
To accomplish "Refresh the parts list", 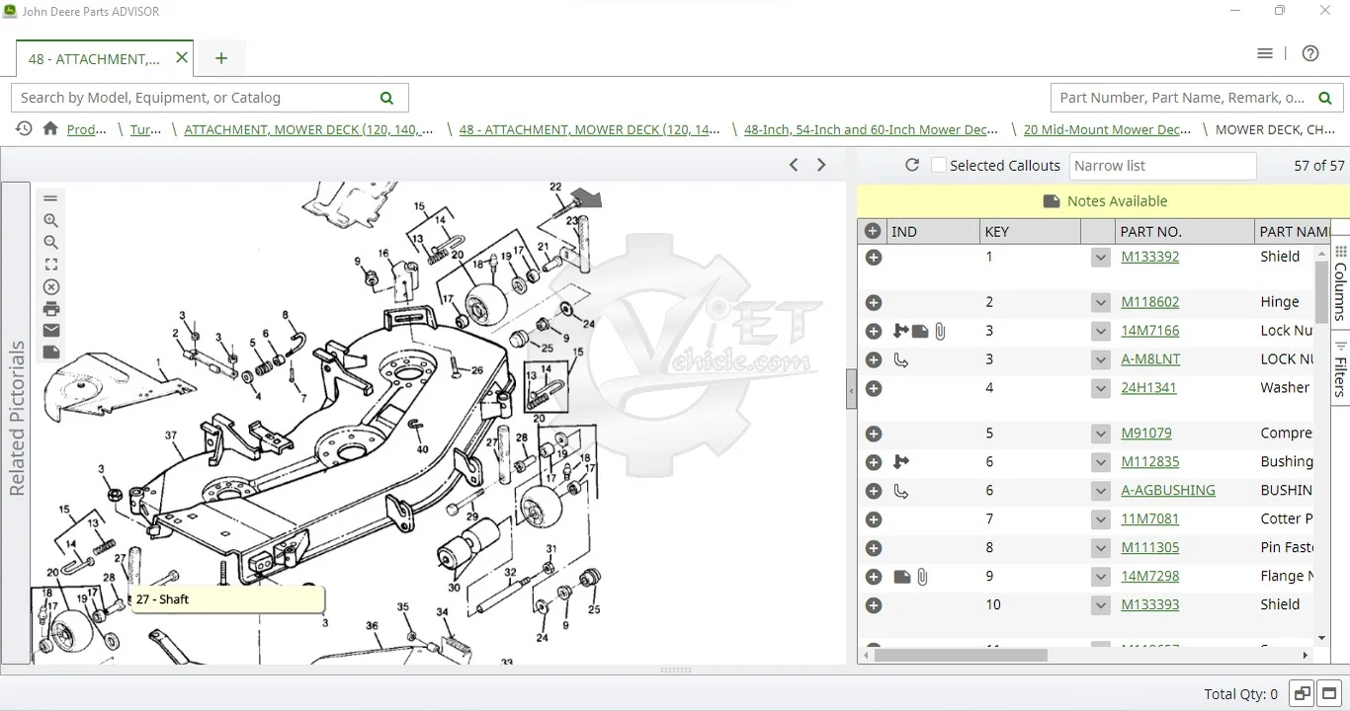I will click(x=912, y=165).
